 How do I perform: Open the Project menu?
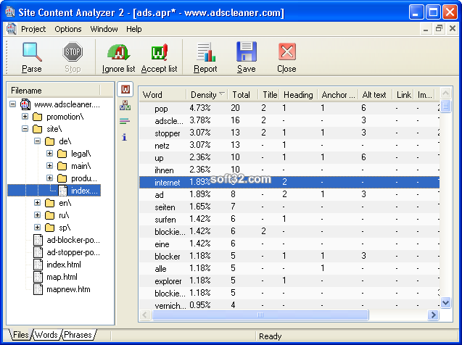pos(33,29)
